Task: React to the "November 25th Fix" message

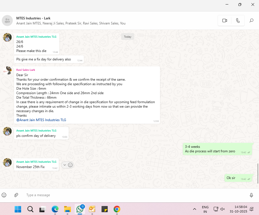Action: coord(70,165)
